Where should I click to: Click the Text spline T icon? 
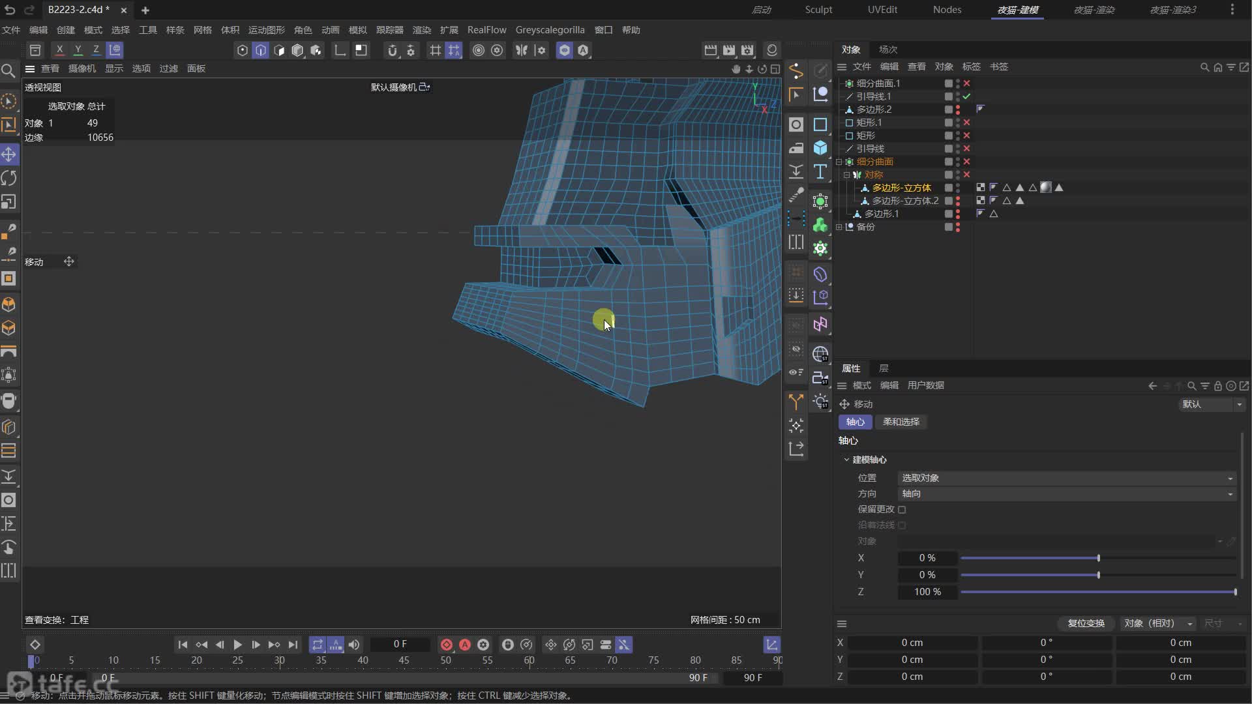[820, 171]
